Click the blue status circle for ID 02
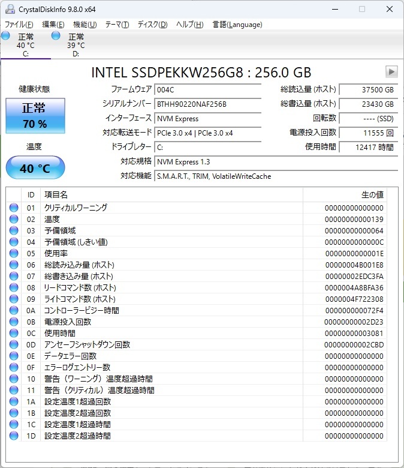The image size is (404, 468). tap(14, 219)
